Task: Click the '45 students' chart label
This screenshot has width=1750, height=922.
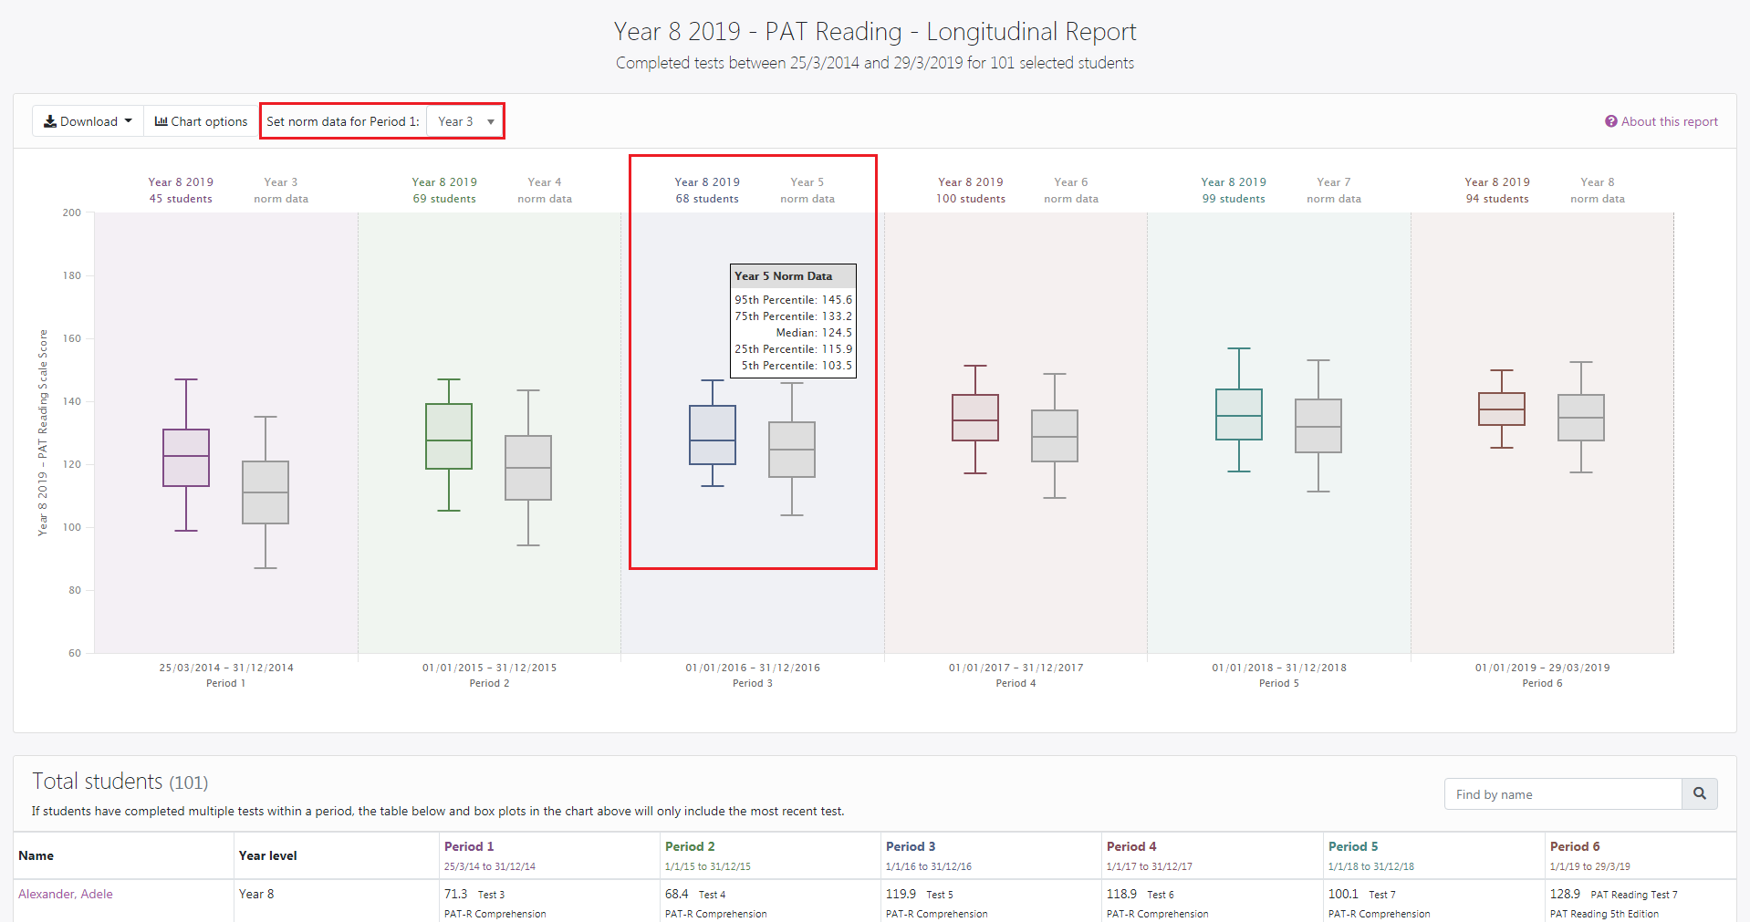Action: coord(181,199)
